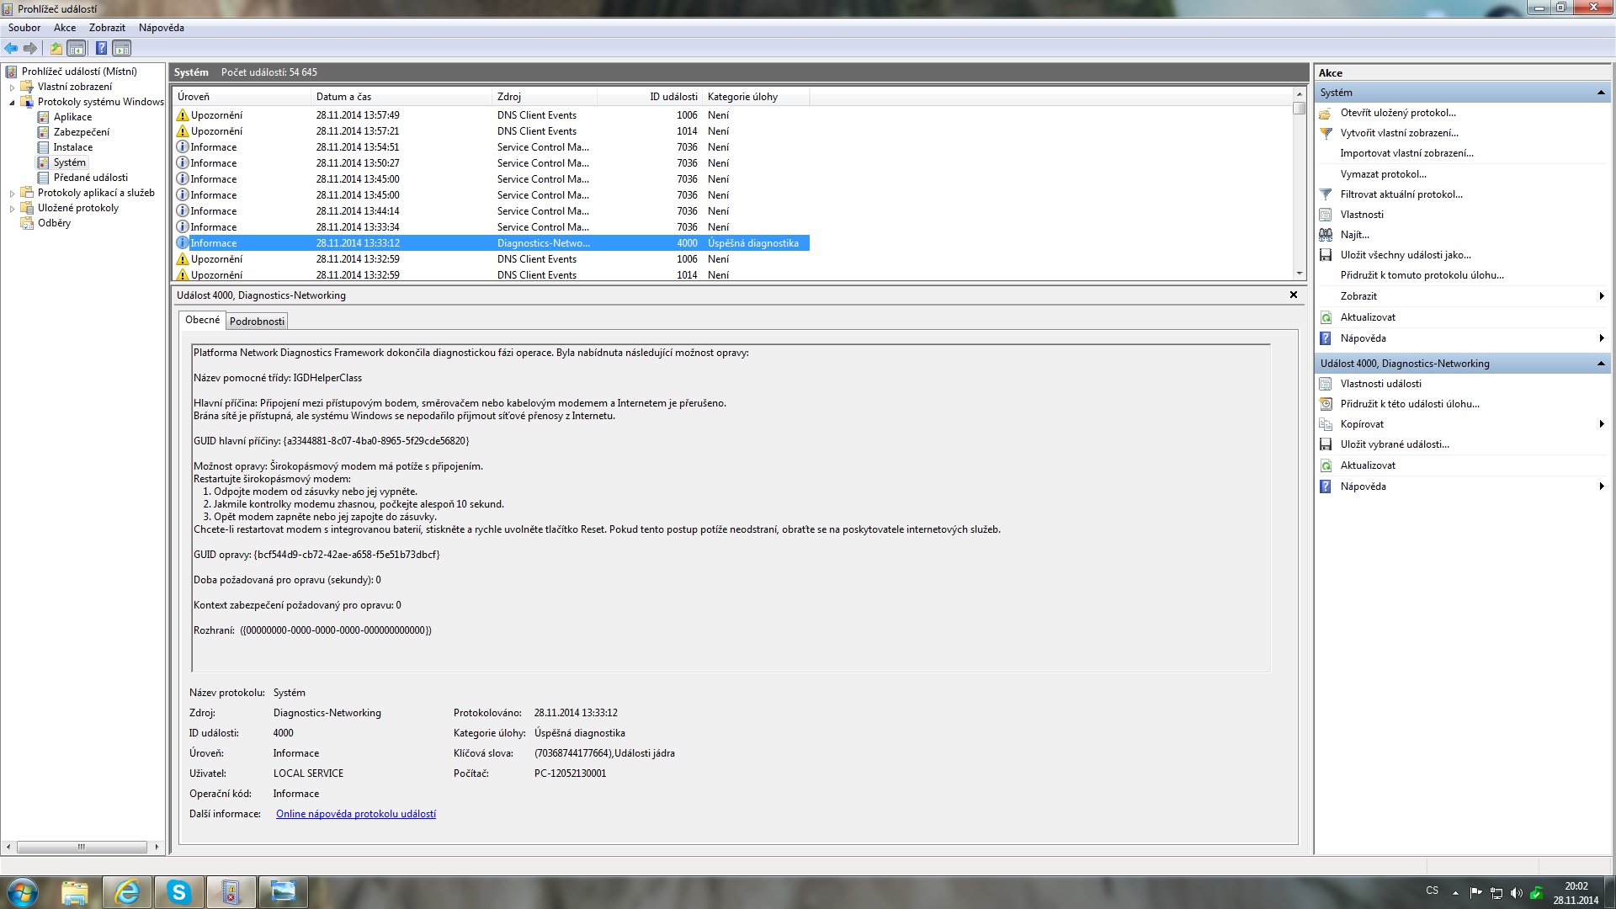The width and height of the screenshot is (1616, 909).
Task: Expand the Kopírovat submenu arrow
Action: coord(1601,424)
